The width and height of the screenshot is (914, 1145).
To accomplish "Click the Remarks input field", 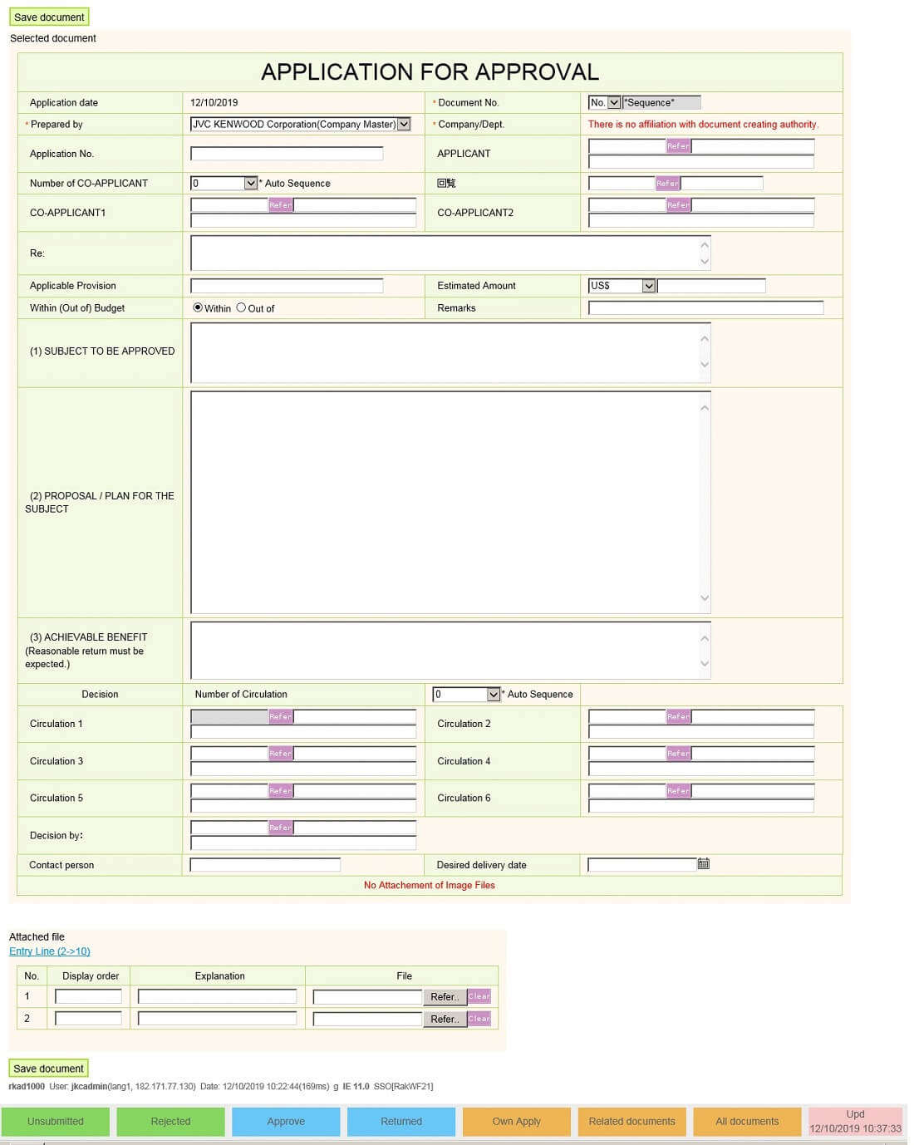I will click(x=705, y=307).
